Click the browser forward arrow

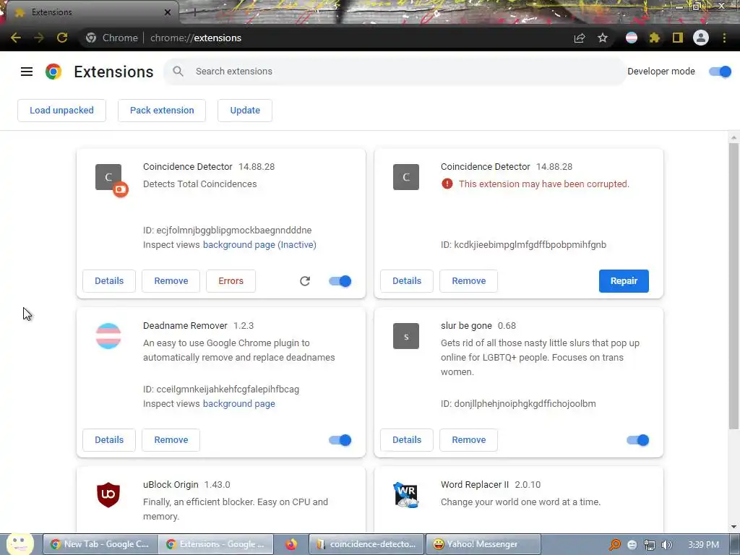39,38
